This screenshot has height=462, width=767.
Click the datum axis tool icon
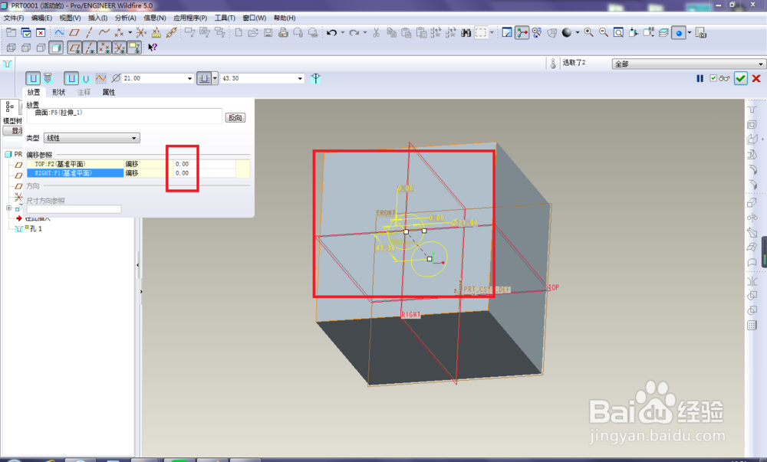coord(89,33)
